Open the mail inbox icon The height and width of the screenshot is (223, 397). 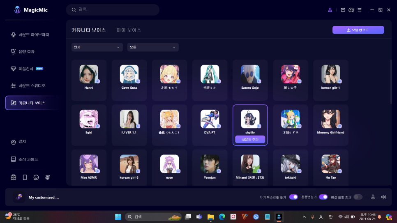pos(343,10)
